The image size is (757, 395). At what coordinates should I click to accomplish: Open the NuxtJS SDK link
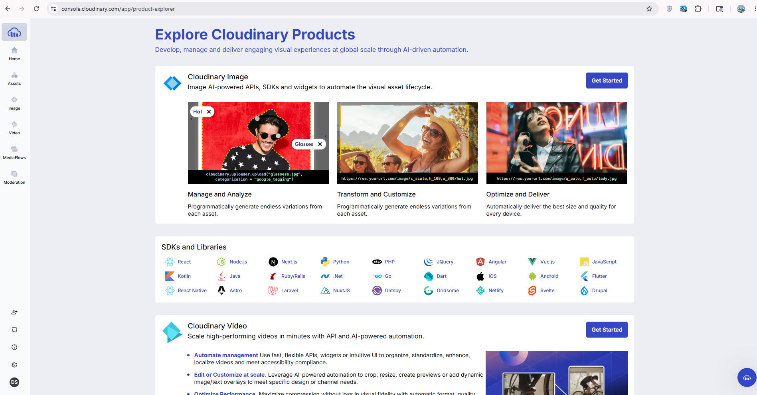[x=342, y=291]
